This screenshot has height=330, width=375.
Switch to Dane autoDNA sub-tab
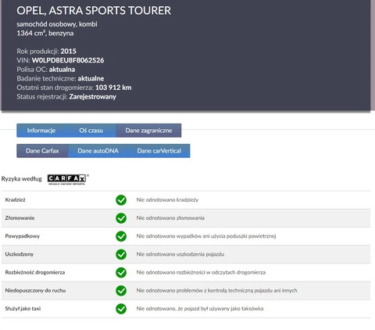point(98,151)
